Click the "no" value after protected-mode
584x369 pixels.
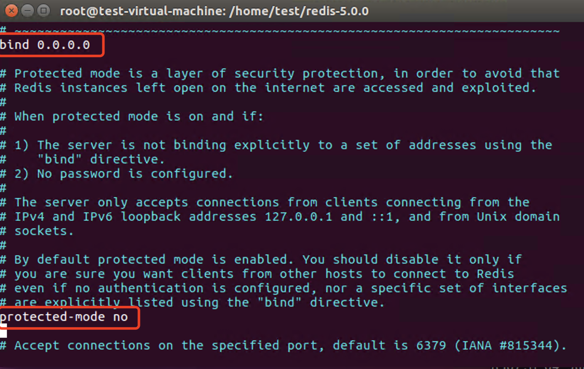coord(121,317)
